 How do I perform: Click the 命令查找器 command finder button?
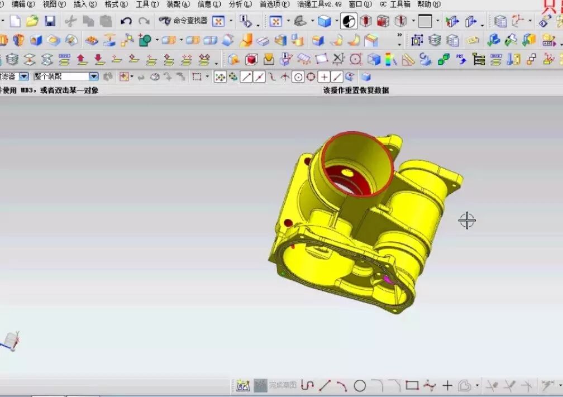pyautogui.click(x=183, y=21)
